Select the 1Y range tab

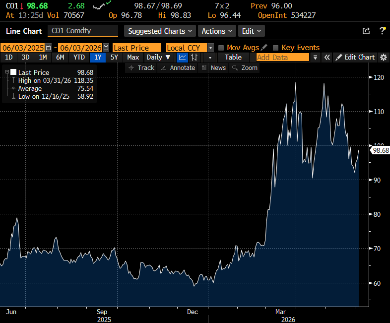point(98,58)
